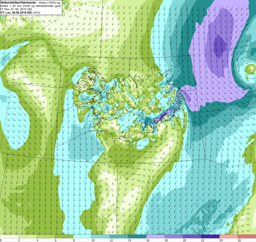Click the 24–26 m/s pink legend swatch

(x=229, y=236)
